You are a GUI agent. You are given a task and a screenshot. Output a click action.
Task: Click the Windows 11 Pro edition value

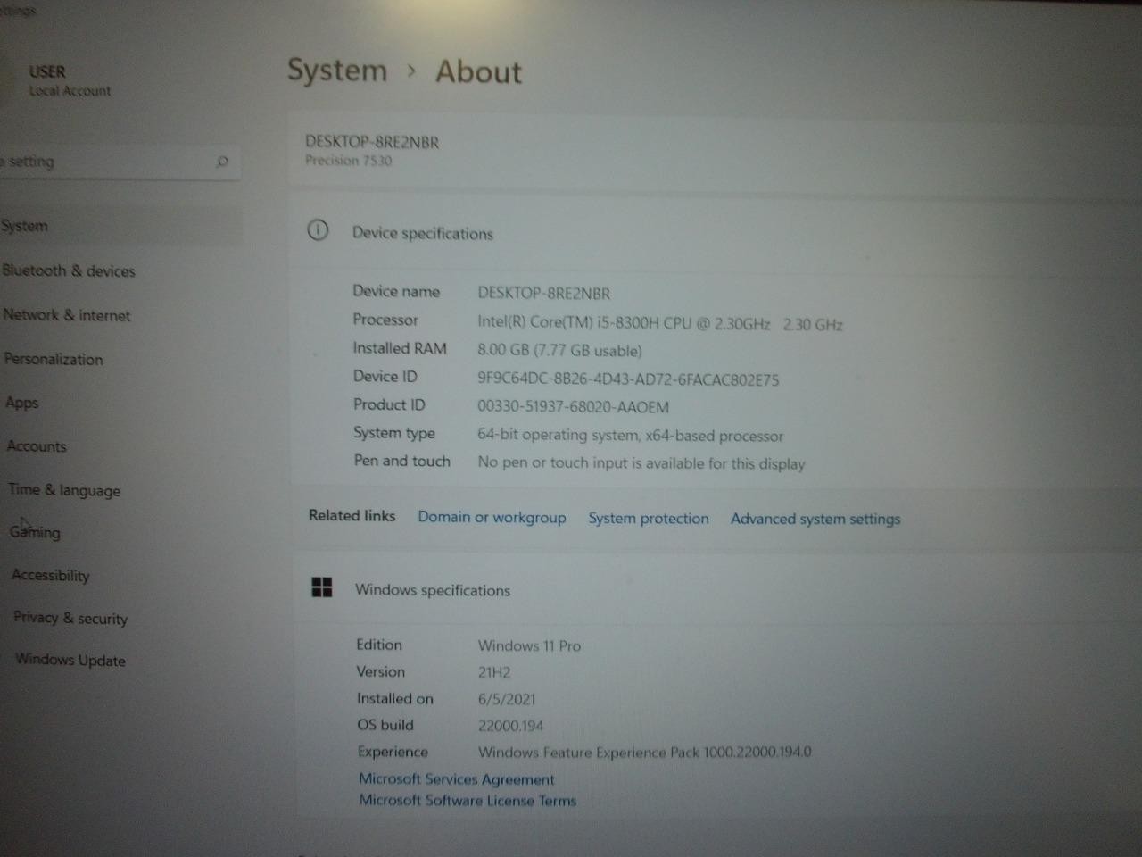[x=529, y=645]
